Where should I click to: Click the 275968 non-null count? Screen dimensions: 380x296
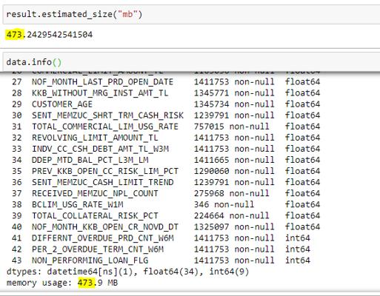click(231, 193)
